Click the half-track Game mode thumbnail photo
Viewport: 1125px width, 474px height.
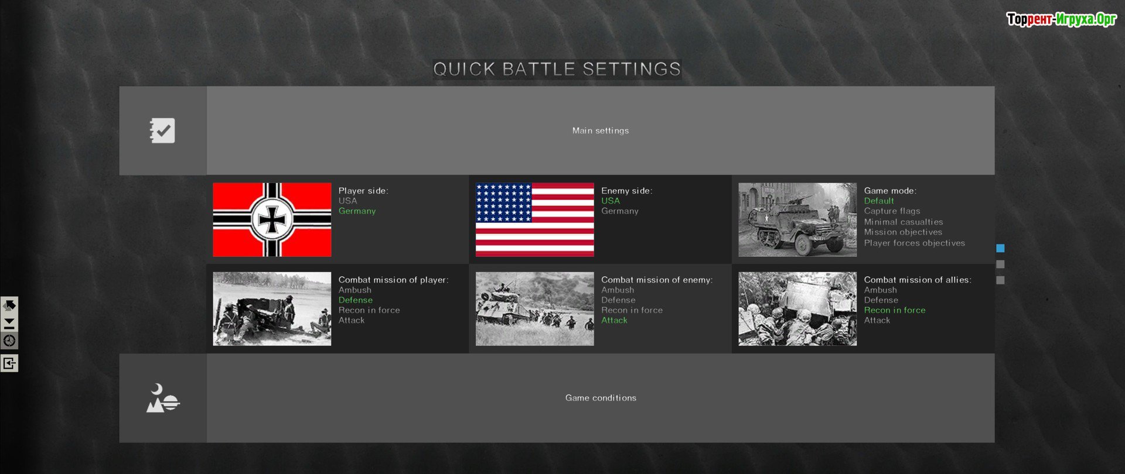(797, 219)
